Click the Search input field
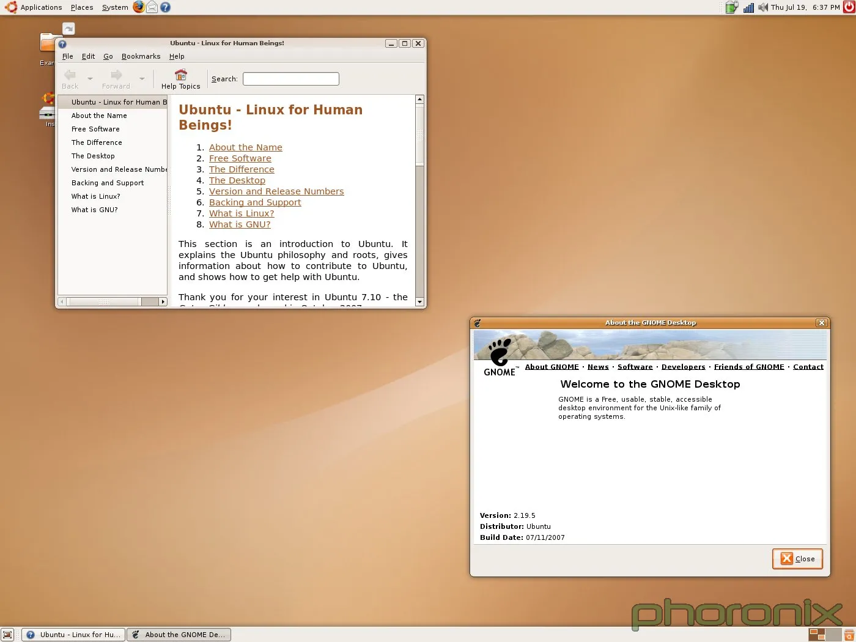856x642 pixels. tap(291, 79)
